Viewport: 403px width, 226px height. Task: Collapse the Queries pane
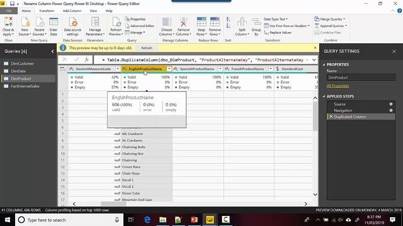[x=52, y=51]
